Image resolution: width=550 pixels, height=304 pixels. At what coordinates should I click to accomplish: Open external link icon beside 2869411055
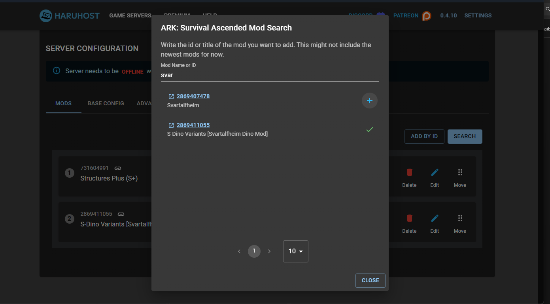[x=171, y=125]
